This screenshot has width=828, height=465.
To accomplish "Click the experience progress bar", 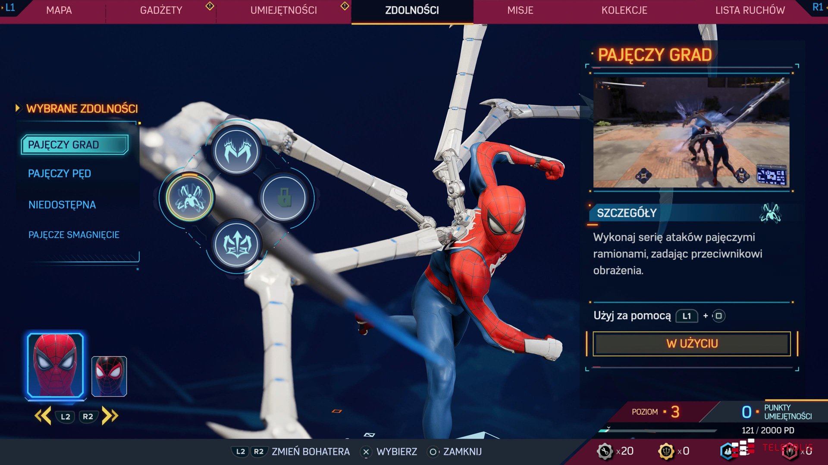I will click(658, 430).
